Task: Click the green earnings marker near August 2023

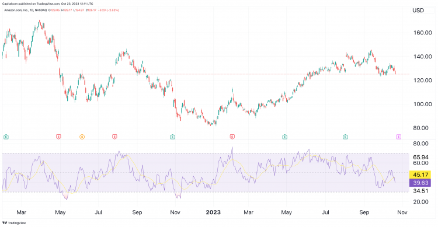Action: (345, 137)
